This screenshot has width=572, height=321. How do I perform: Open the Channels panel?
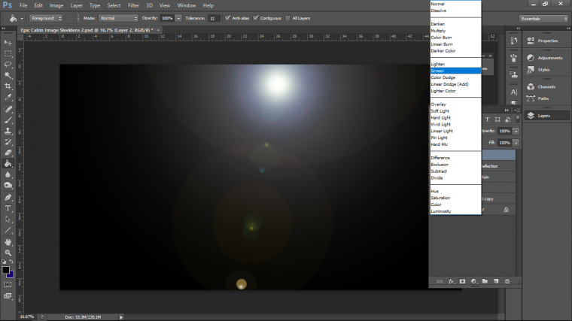point(546,86)
